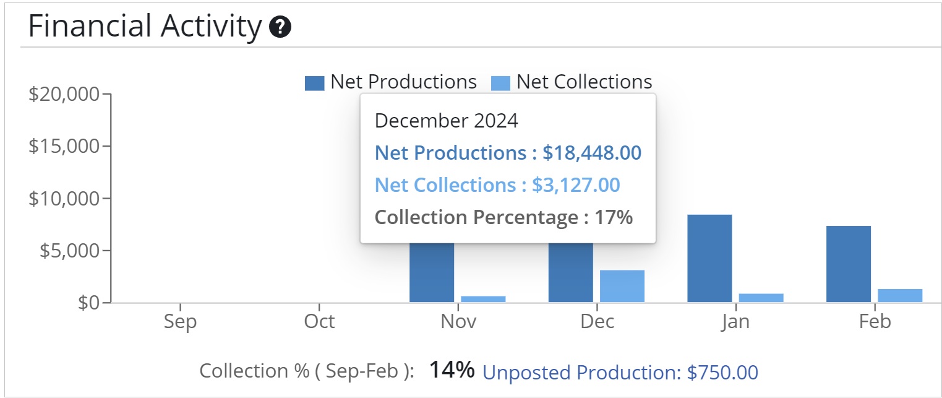
Task: Click the Oct month axis label
Action: tap(319, 322)
